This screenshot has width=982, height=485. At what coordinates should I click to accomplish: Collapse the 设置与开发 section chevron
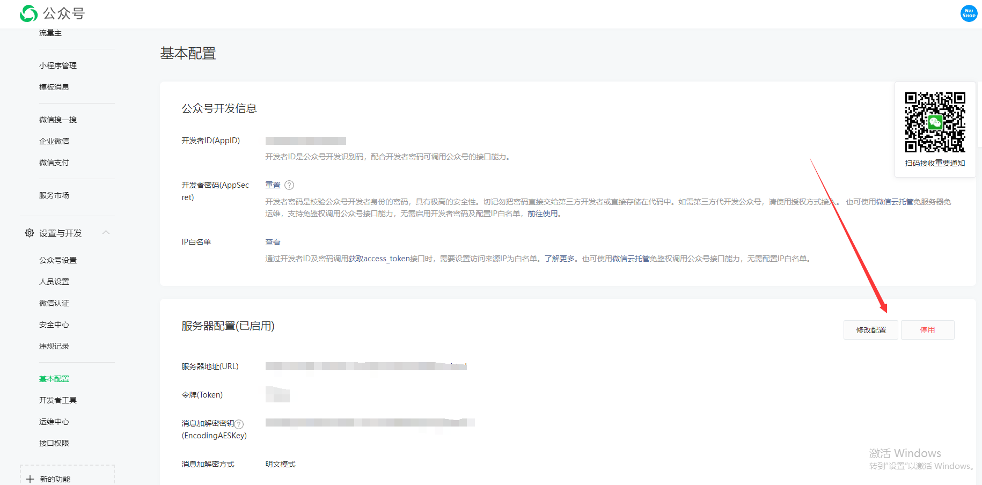click(106, 233)
